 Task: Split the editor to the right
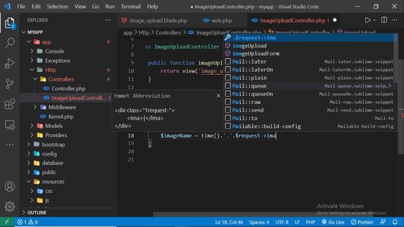[x=384, y=20]
